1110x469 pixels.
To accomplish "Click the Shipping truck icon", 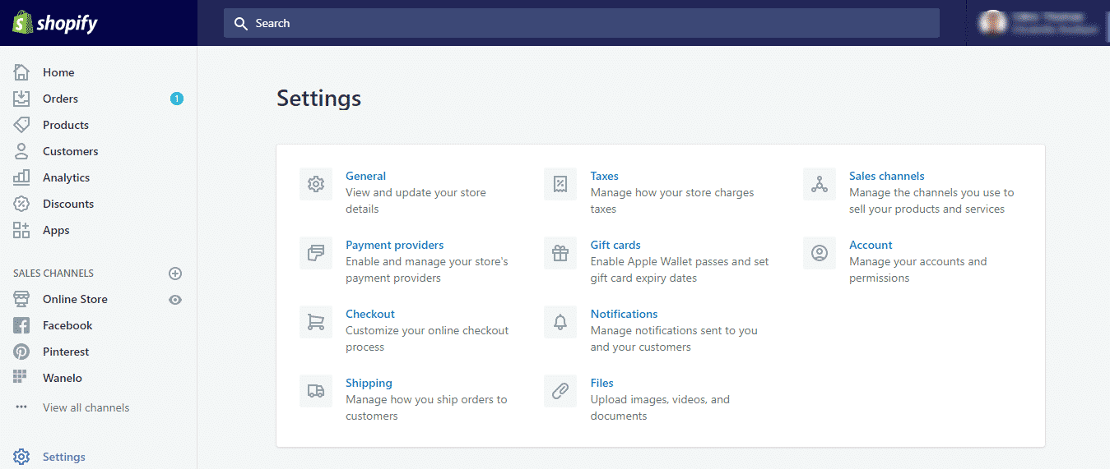I will coord(316,391).
